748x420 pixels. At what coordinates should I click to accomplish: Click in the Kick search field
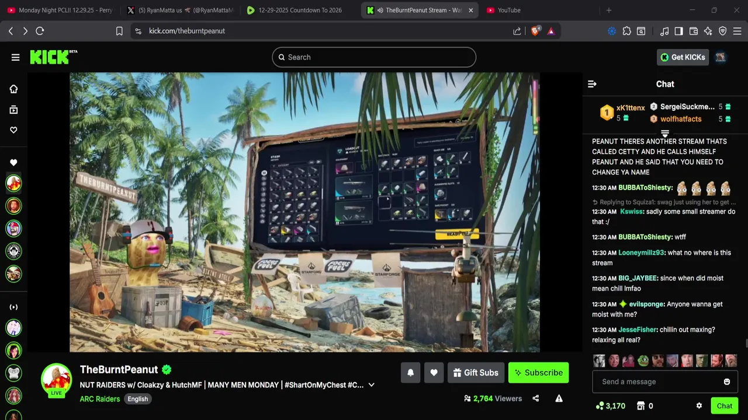click(374, 57)
